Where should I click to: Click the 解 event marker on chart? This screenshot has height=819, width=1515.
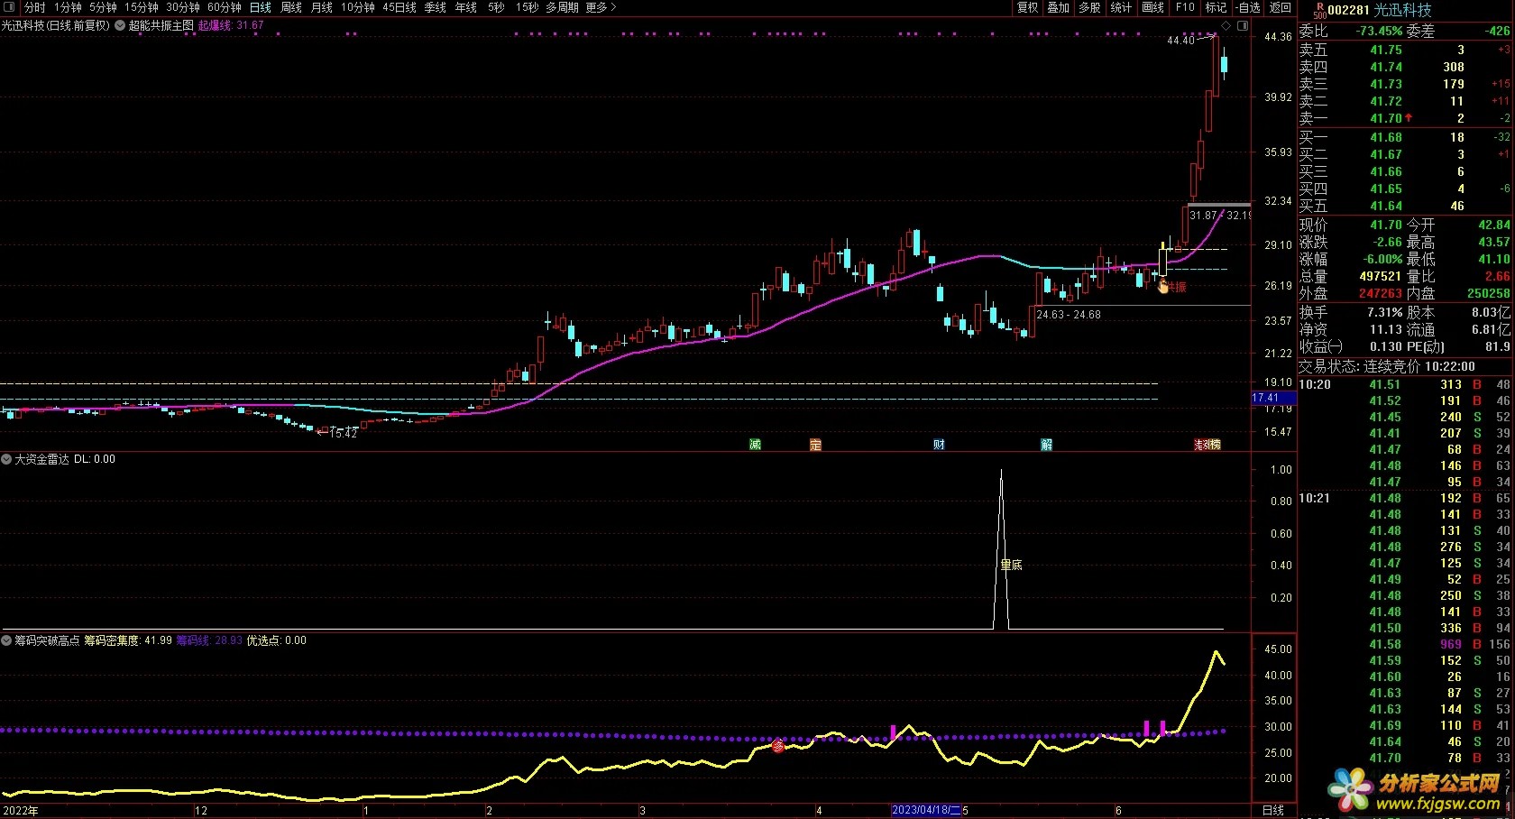pos(1046,445)
